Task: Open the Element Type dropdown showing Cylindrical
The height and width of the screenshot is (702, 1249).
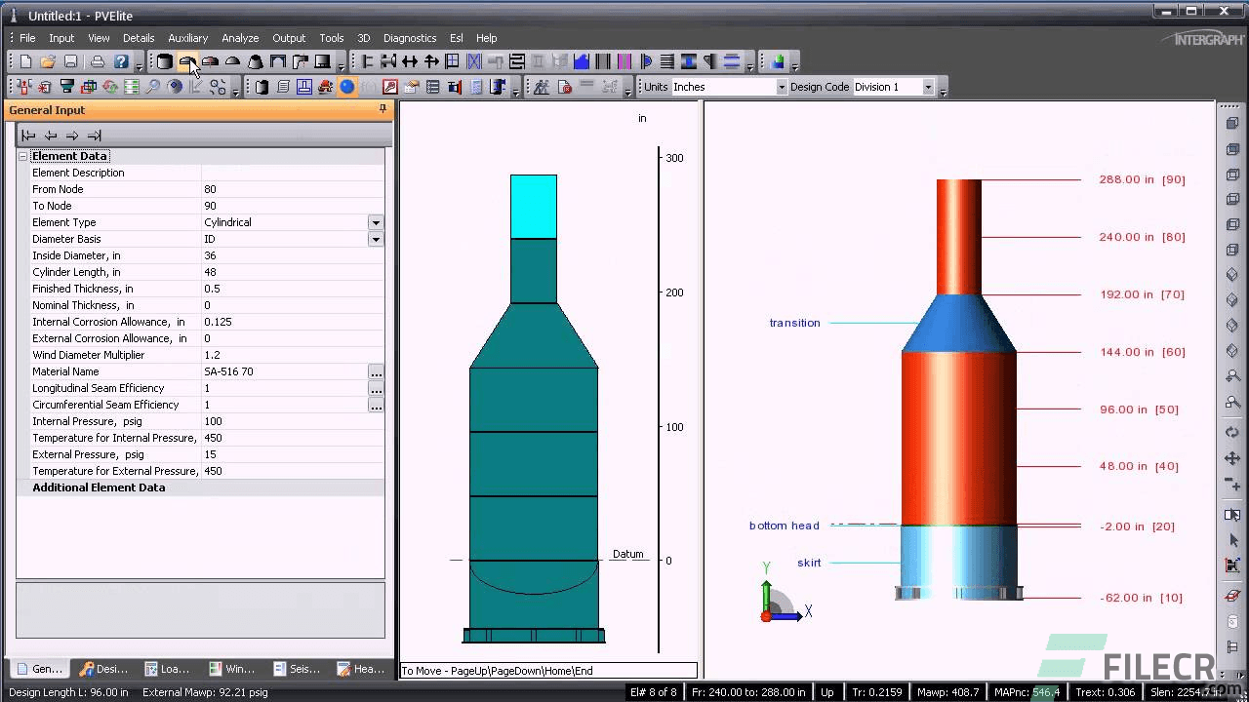Action: pyautogui.click(x=376, y=222)
